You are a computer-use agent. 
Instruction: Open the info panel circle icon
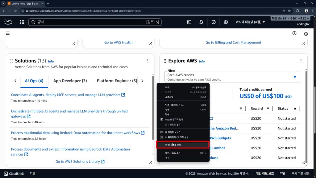(294, 33)
